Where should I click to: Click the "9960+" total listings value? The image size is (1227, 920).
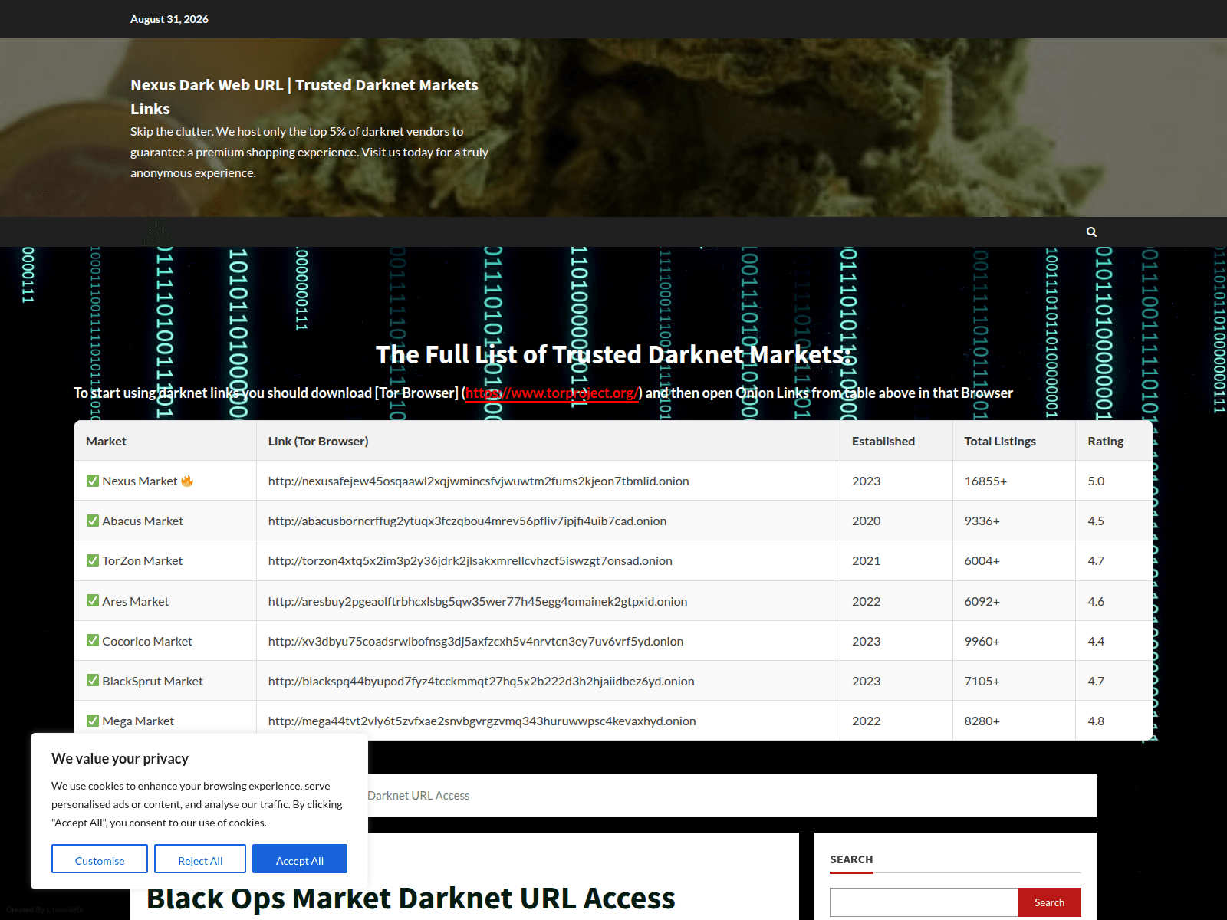tap(982, 641)
